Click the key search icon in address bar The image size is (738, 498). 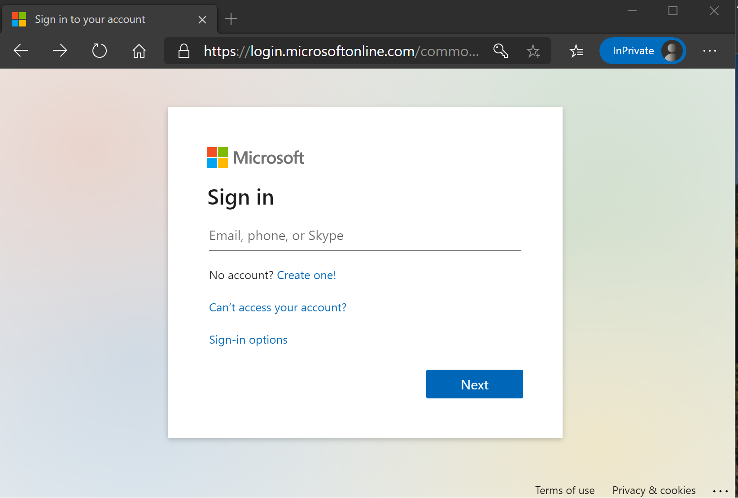click(500, 51)
